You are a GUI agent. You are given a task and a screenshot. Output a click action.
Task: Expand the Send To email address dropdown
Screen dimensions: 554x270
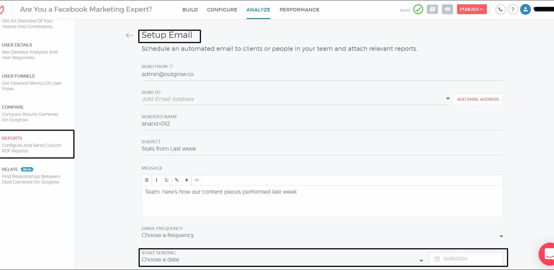click(448, 99)
